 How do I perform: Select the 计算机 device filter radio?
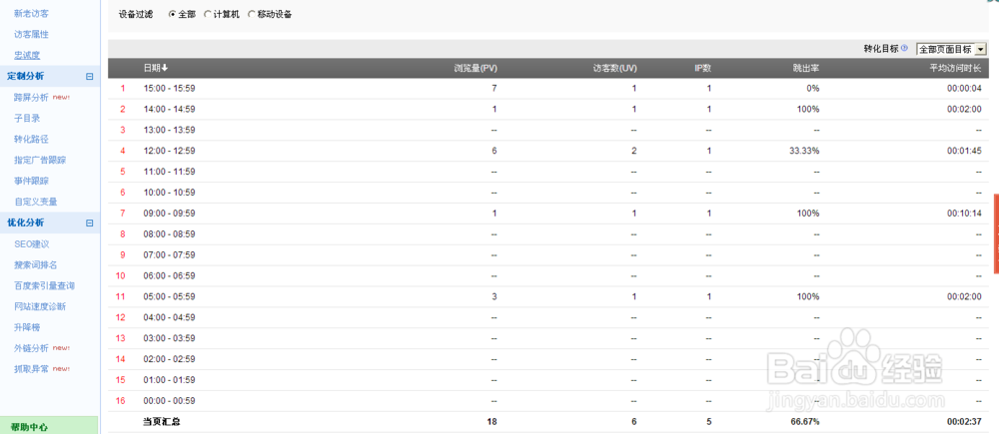click(207, 14)
